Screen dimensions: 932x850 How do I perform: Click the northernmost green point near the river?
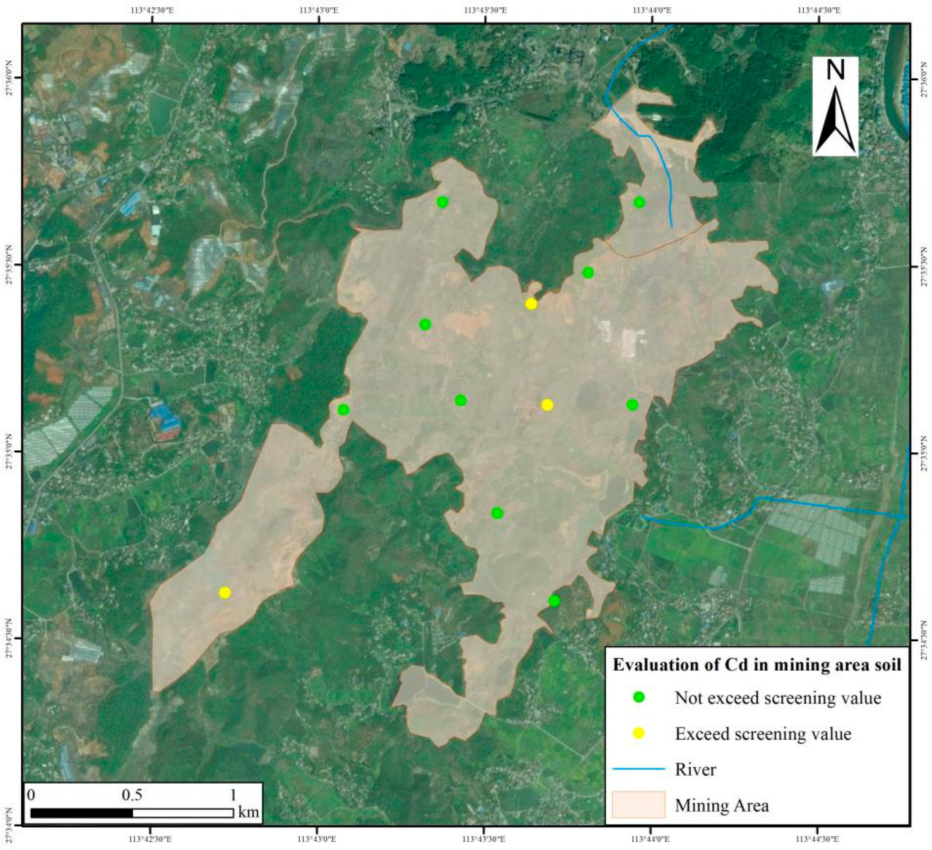[639, 202]
